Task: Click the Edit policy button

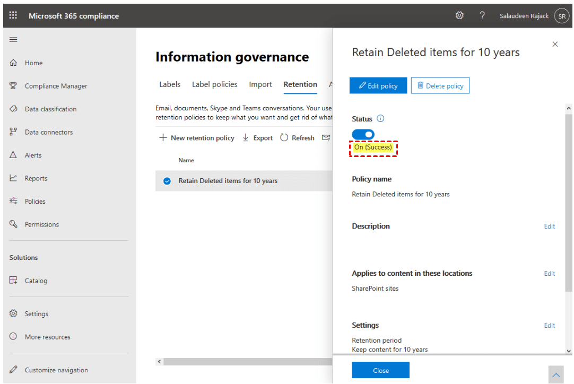Action: [378, 86]
